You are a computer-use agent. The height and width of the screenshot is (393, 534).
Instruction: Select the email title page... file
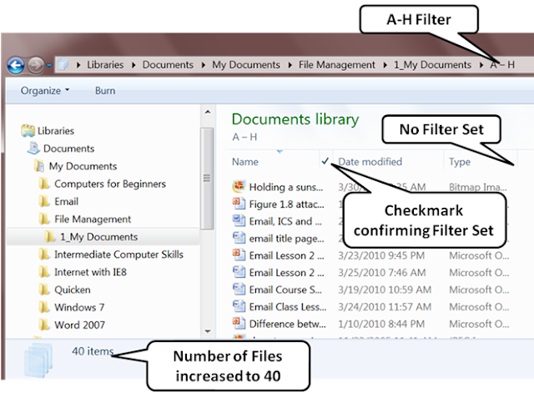coord(286,239)
